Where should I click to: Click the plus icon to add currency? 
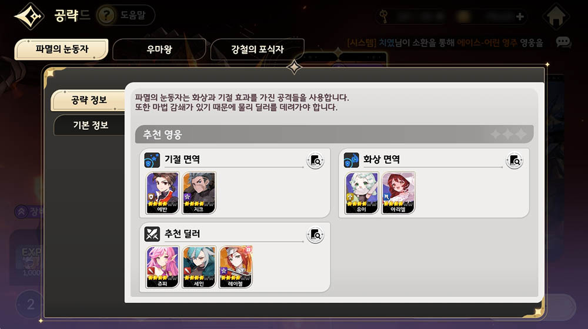tap(520, 16)
